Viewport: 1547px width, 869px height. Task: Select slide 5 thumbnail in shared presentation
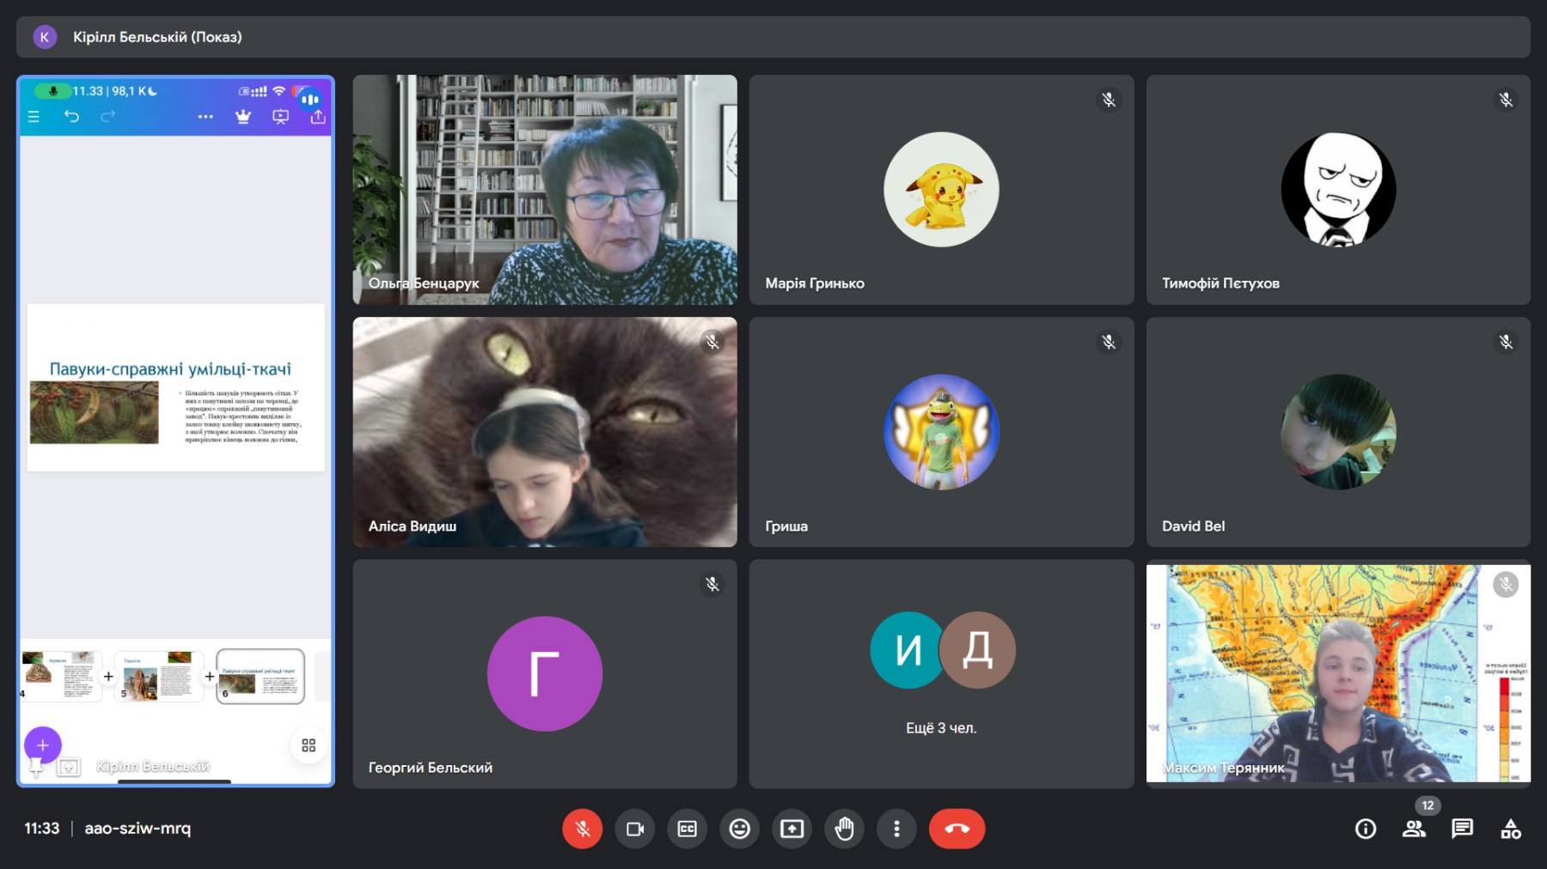(x=159, y=677)
